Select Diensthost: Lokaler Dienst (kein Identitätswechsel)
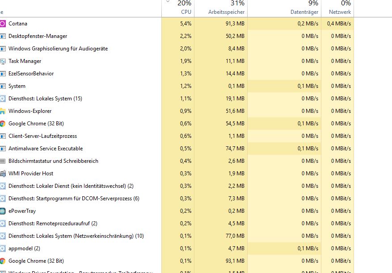 point(177,186)
